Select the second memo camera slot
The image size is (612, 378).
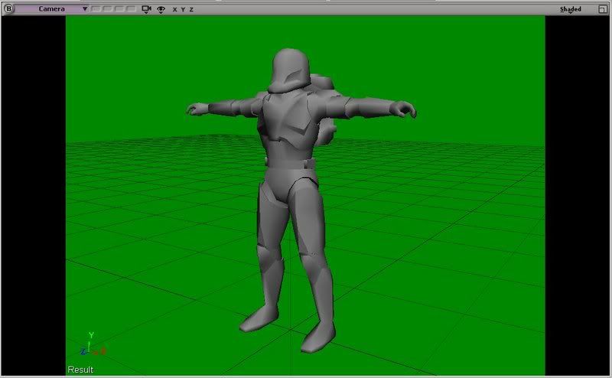(x=108, y=8)
